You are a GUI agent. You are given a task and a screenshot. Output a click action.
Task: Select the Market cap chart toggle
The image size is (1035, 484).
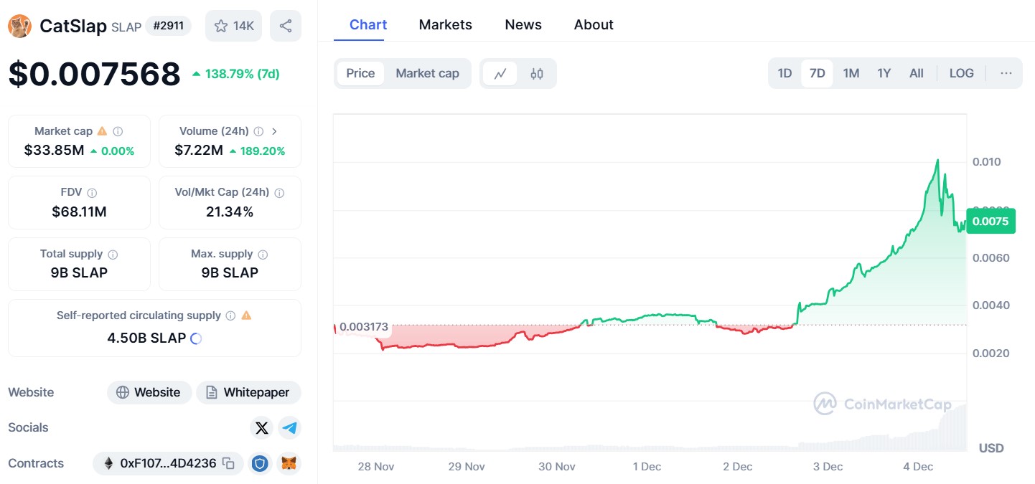click(427, 73)
